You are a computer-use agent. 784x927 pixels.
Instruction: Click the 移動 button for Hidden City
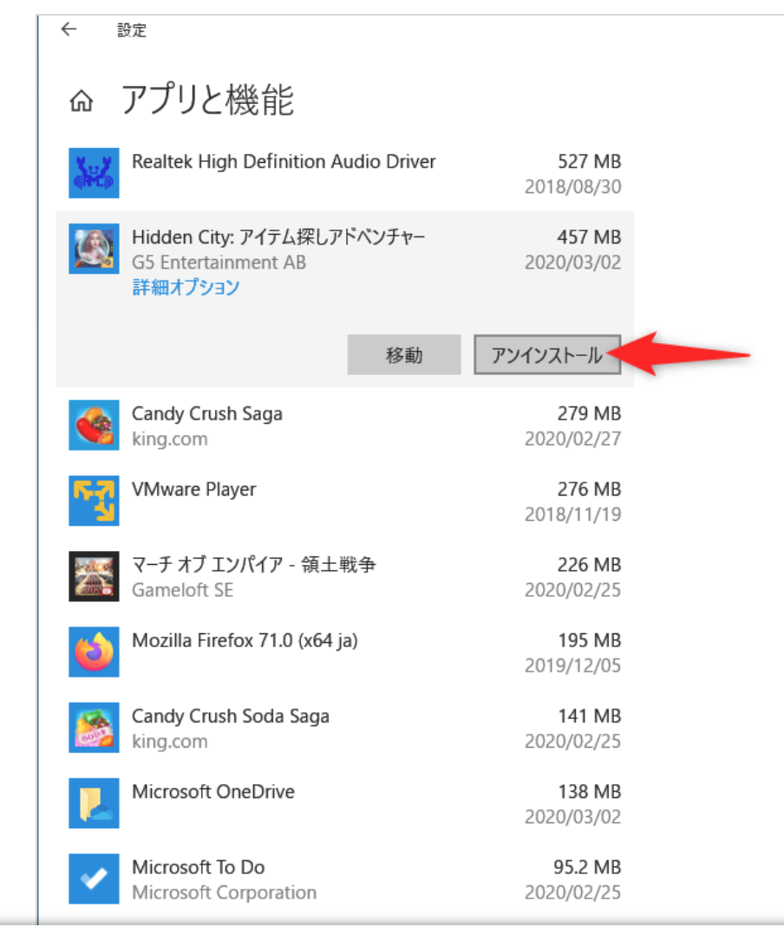[404, 354]
